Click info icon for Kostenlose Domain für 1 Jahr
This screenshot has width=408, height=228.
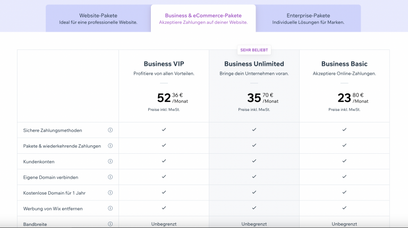pyautogui.click(x=110, y=192)
